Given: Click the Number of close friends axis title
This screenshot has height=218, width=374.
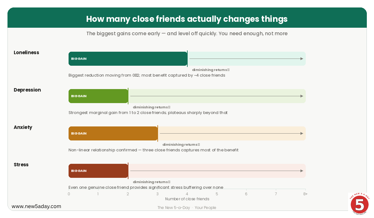Looking at the screenshot, I should [187, 199].
